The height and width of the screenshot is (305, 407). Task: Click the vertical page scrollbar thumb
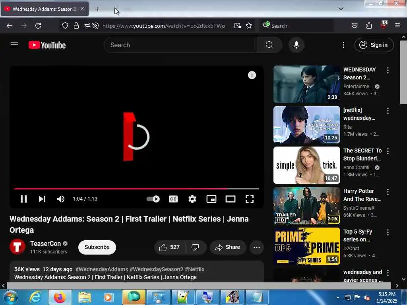point(403,72)
